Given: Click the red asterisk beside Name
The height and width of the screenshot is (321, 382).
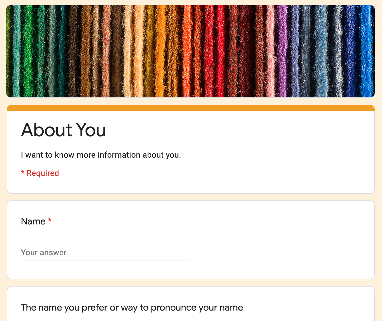Looking at the screenshot, I should click(x=50, y=221).
